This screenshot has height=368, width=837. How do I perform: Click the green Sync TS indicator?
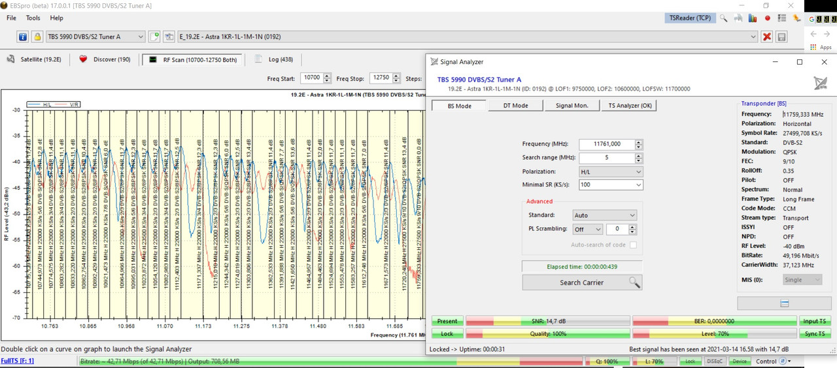point(815,333)
